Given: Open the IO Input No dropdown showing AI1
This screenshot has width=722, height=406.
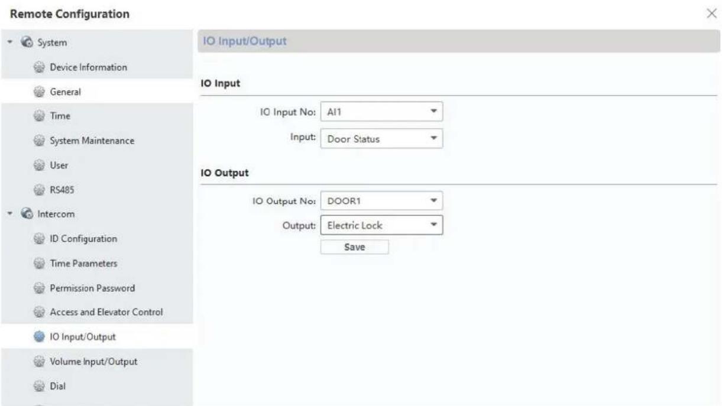Looking at the screenshot, I should (x=381, y=111).
